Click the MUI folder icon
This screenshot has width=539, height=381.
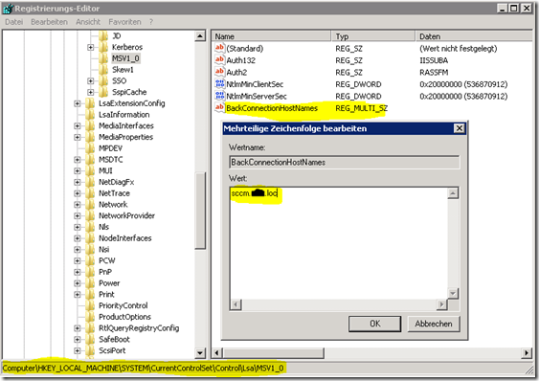90,171
